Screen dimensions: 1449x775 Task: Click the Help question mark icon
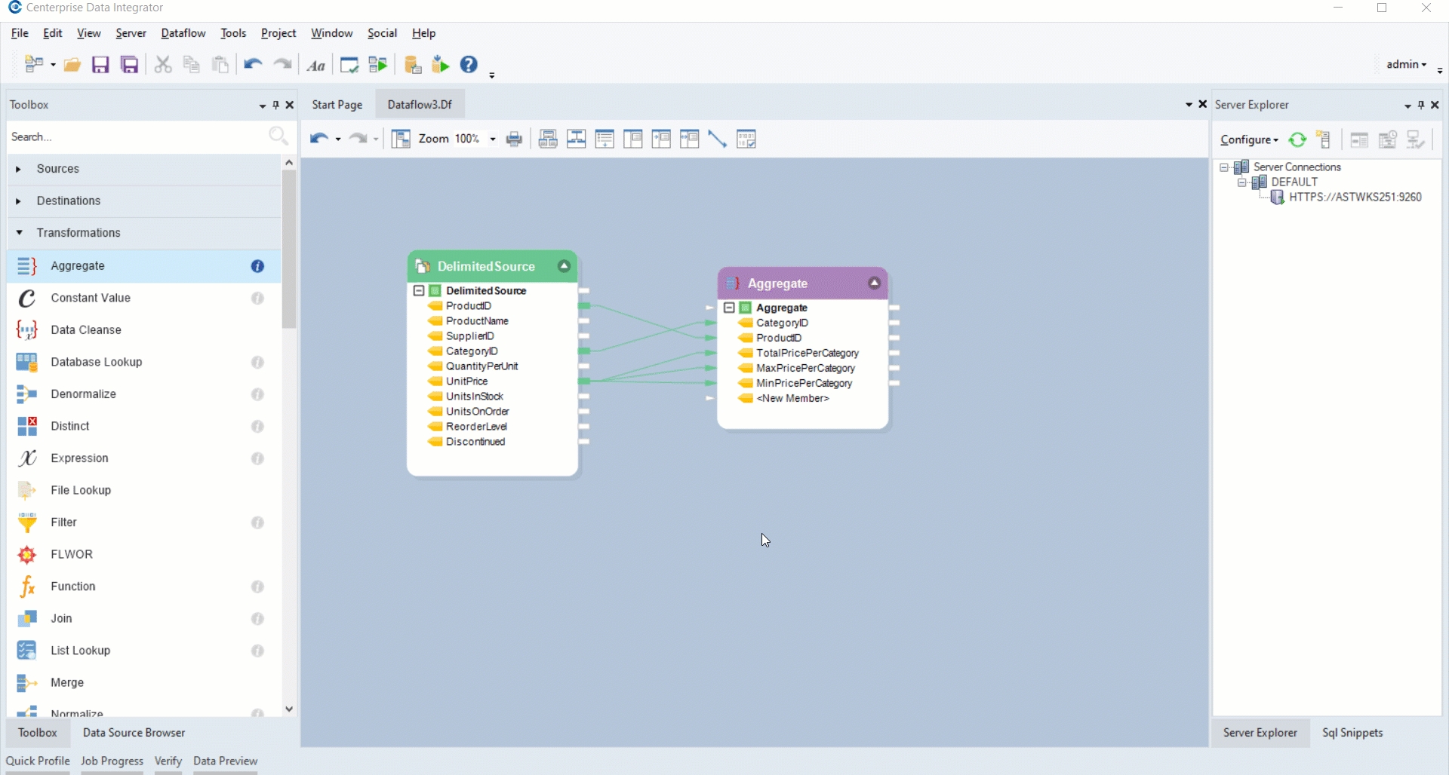[469, 65]
